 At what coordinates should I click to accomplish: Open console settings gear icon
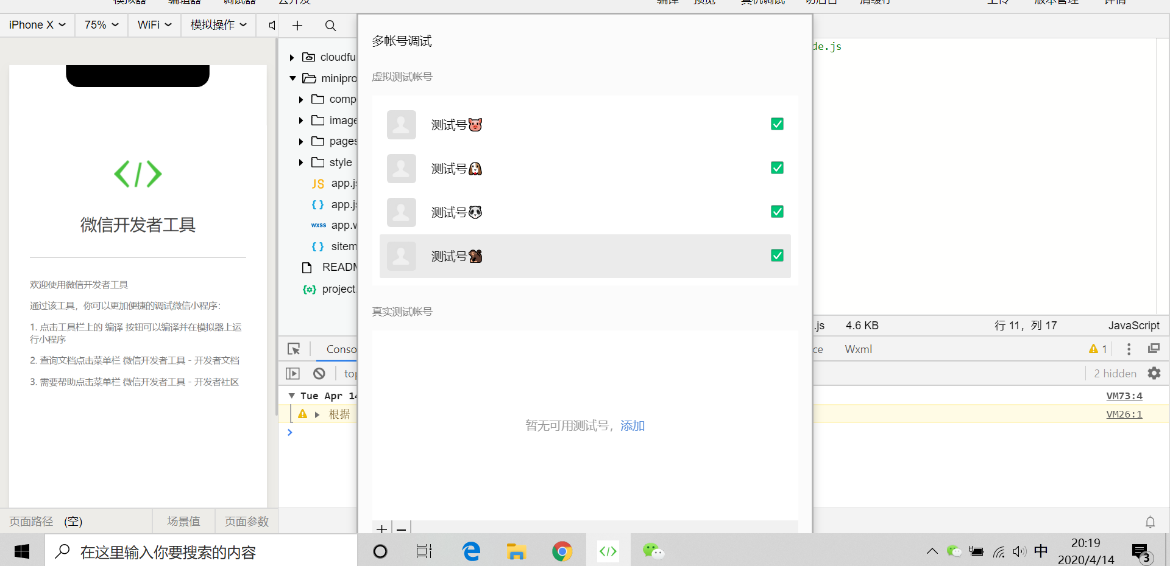tap(1154, 373)
